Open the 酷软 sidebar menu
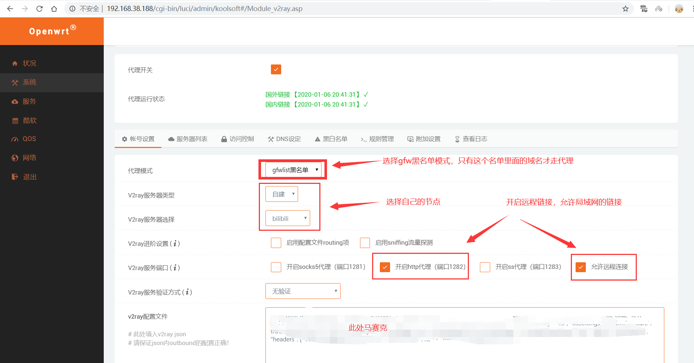 coord(52,121)
